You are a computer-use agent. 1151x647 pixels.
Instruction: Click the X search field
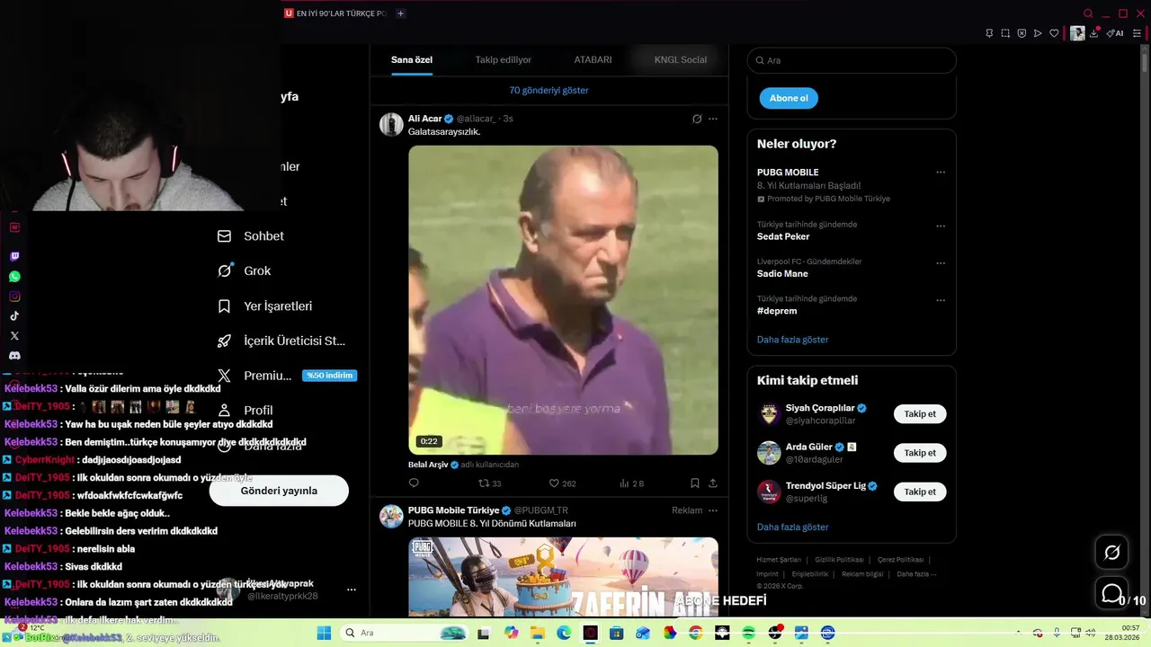[x=852, y=60]
